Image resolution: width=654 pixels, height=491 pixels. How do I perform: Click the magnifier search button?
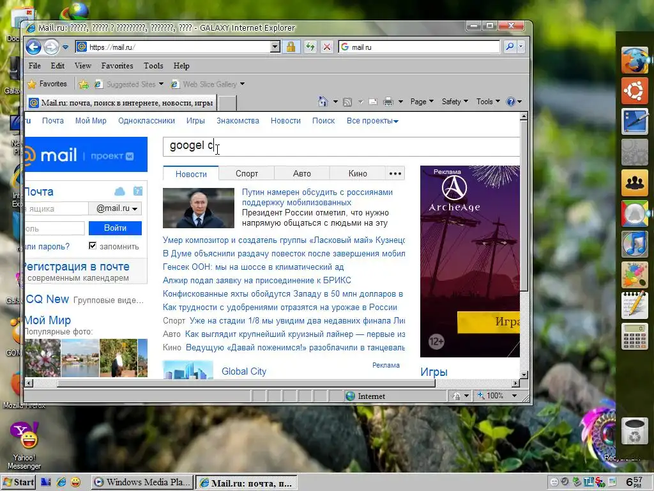point(510,47)
